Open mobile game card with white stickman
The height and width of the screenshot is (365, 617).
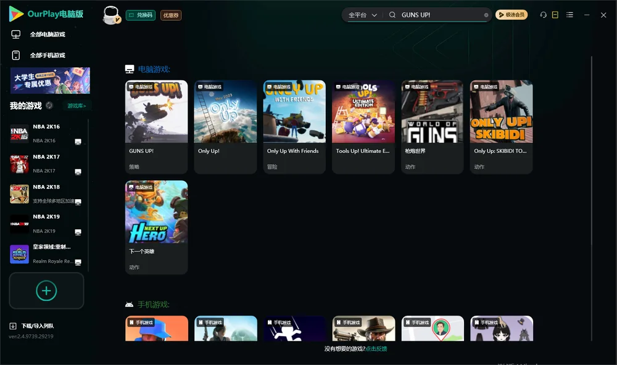click(295, 329)
